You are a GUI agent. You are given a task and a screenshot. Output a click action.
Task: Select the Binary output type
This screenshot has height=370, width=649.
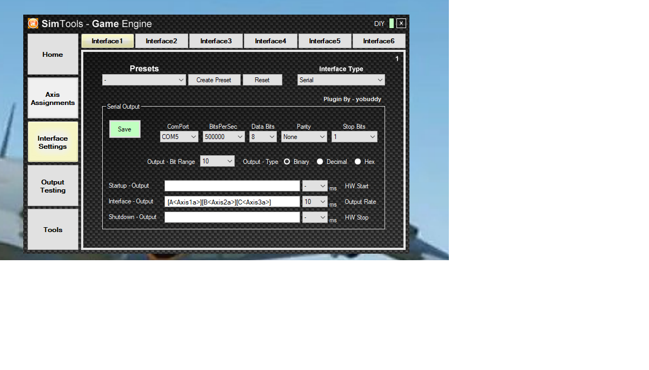(287, 162)
